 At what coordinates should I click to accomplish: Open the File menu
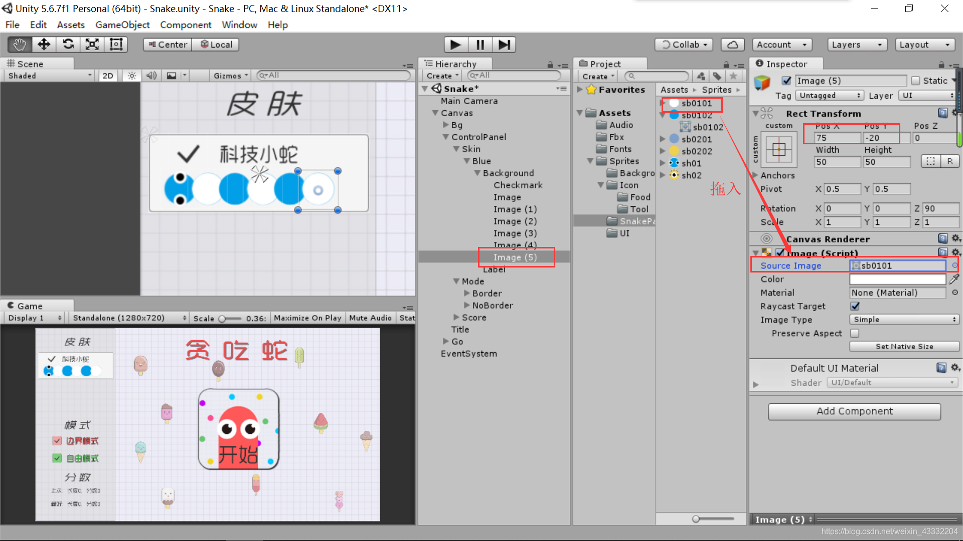click(x=13, y=25)
